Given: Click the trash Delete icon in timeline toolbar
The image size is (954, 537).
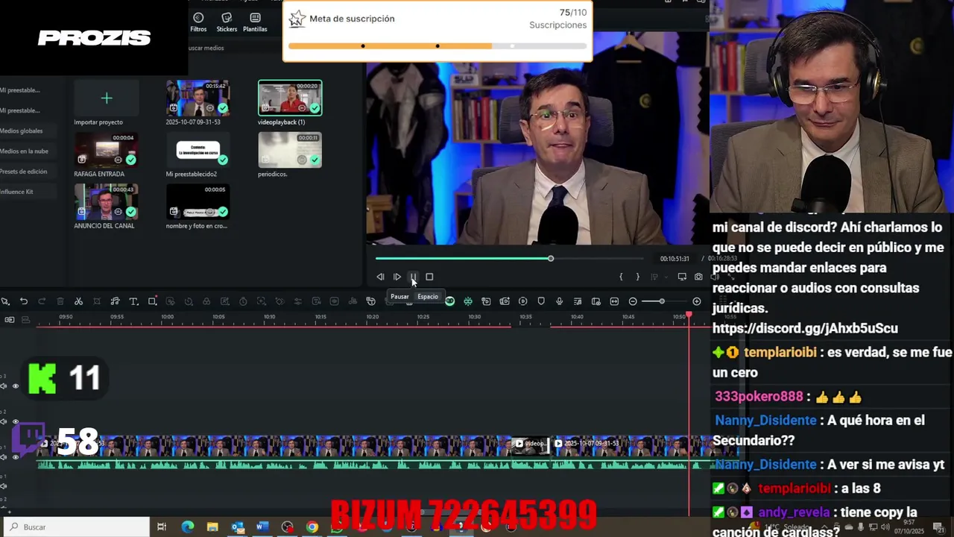Looking at the screenshot, I should [x=60, y=301].
